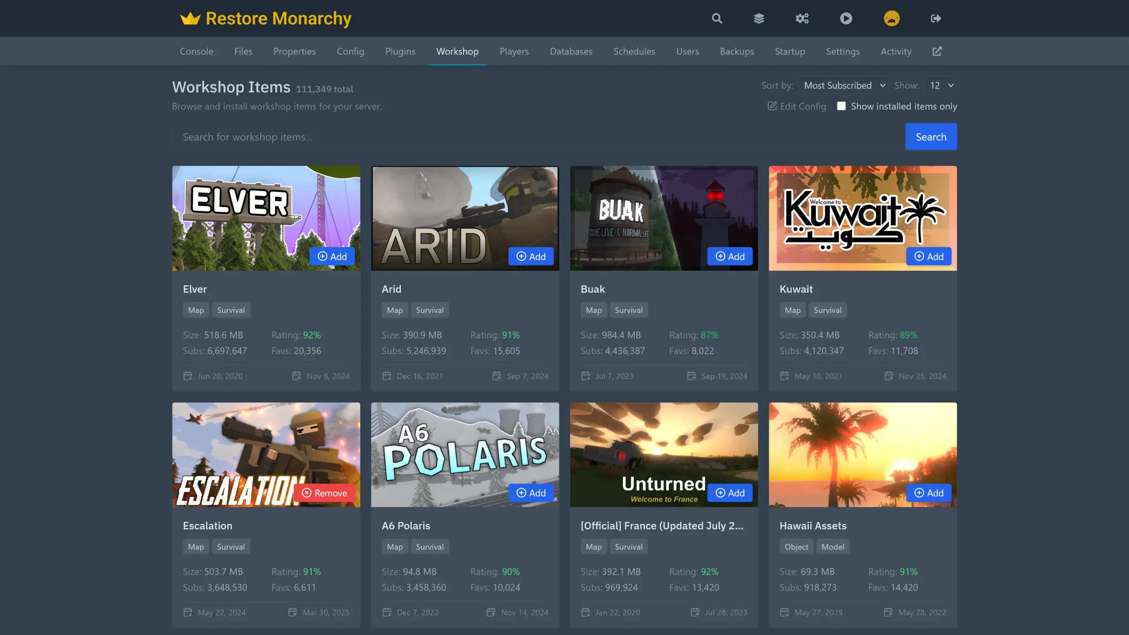Open the Most Subscribed sort dropdown
This screenshot has height=635, width=1129.
(844, 86)
